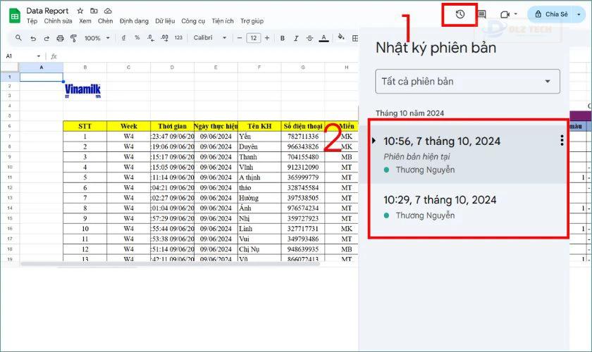Open the Trợ giúp menu
Screen dimensions: 592x352
click(x=252, y=21)
